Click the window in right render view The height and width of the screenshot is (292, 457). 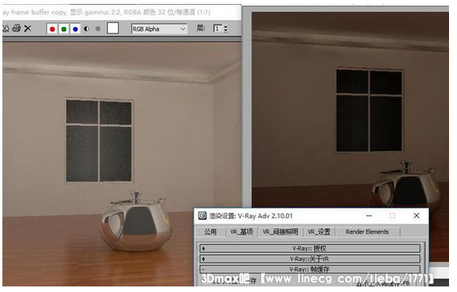tap(369, 111)
